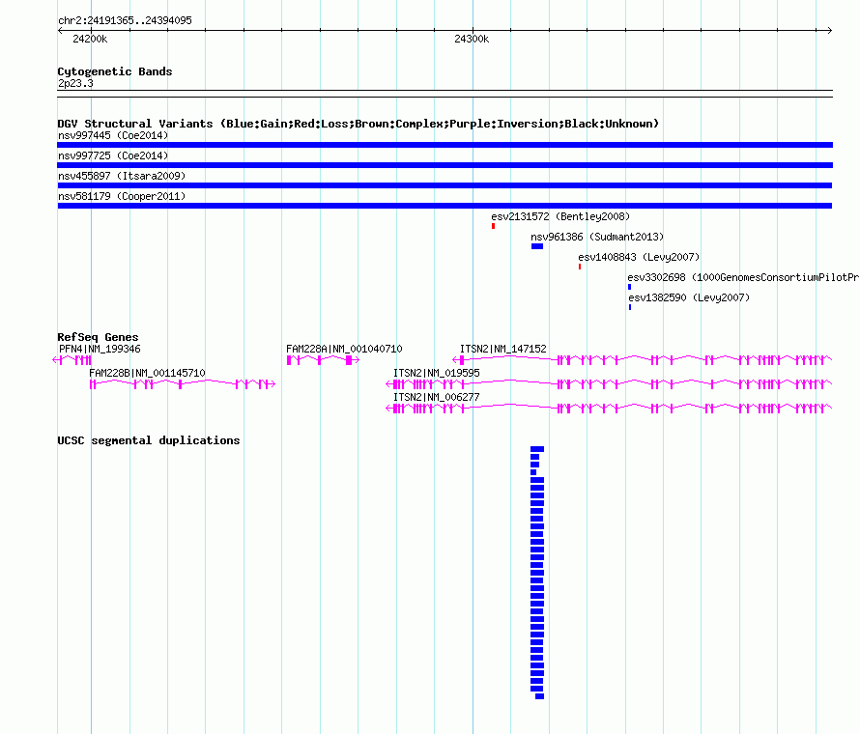Image resolution: width=860 pixels, height=734 pixels.
Task: Select the UCSC segmental duplications track title
Action: 149,440
